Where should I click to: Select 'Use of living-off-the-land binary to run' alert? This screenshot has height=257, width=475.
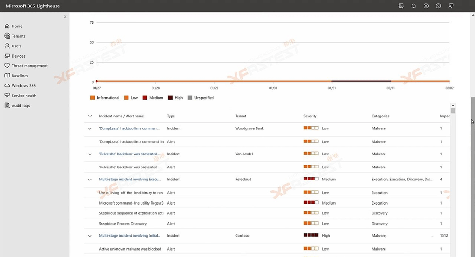coord(267,193)
